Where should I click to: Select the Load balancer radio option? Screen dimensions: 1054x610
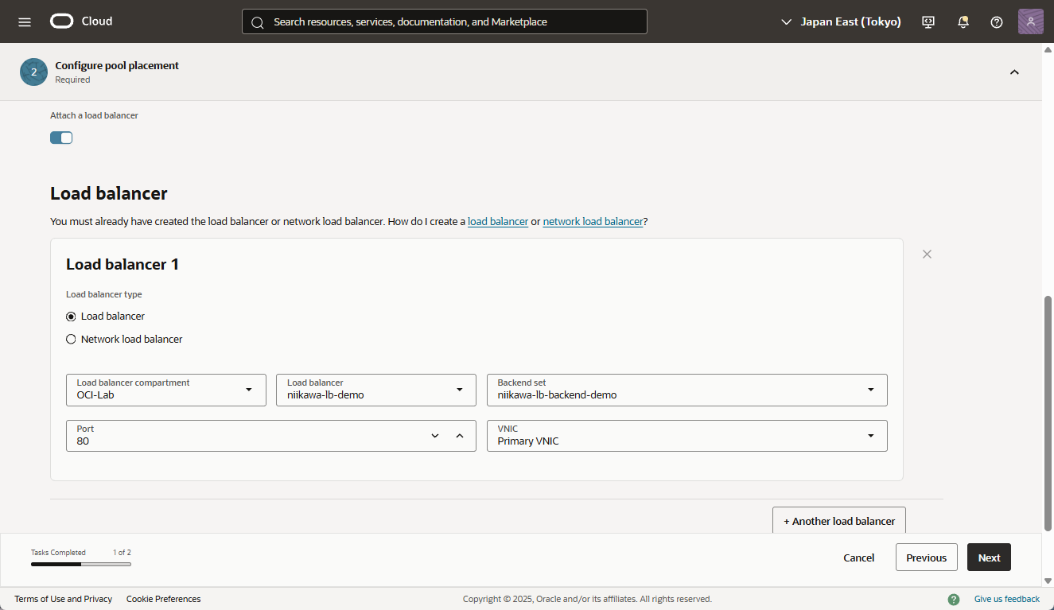click(71, 317)
